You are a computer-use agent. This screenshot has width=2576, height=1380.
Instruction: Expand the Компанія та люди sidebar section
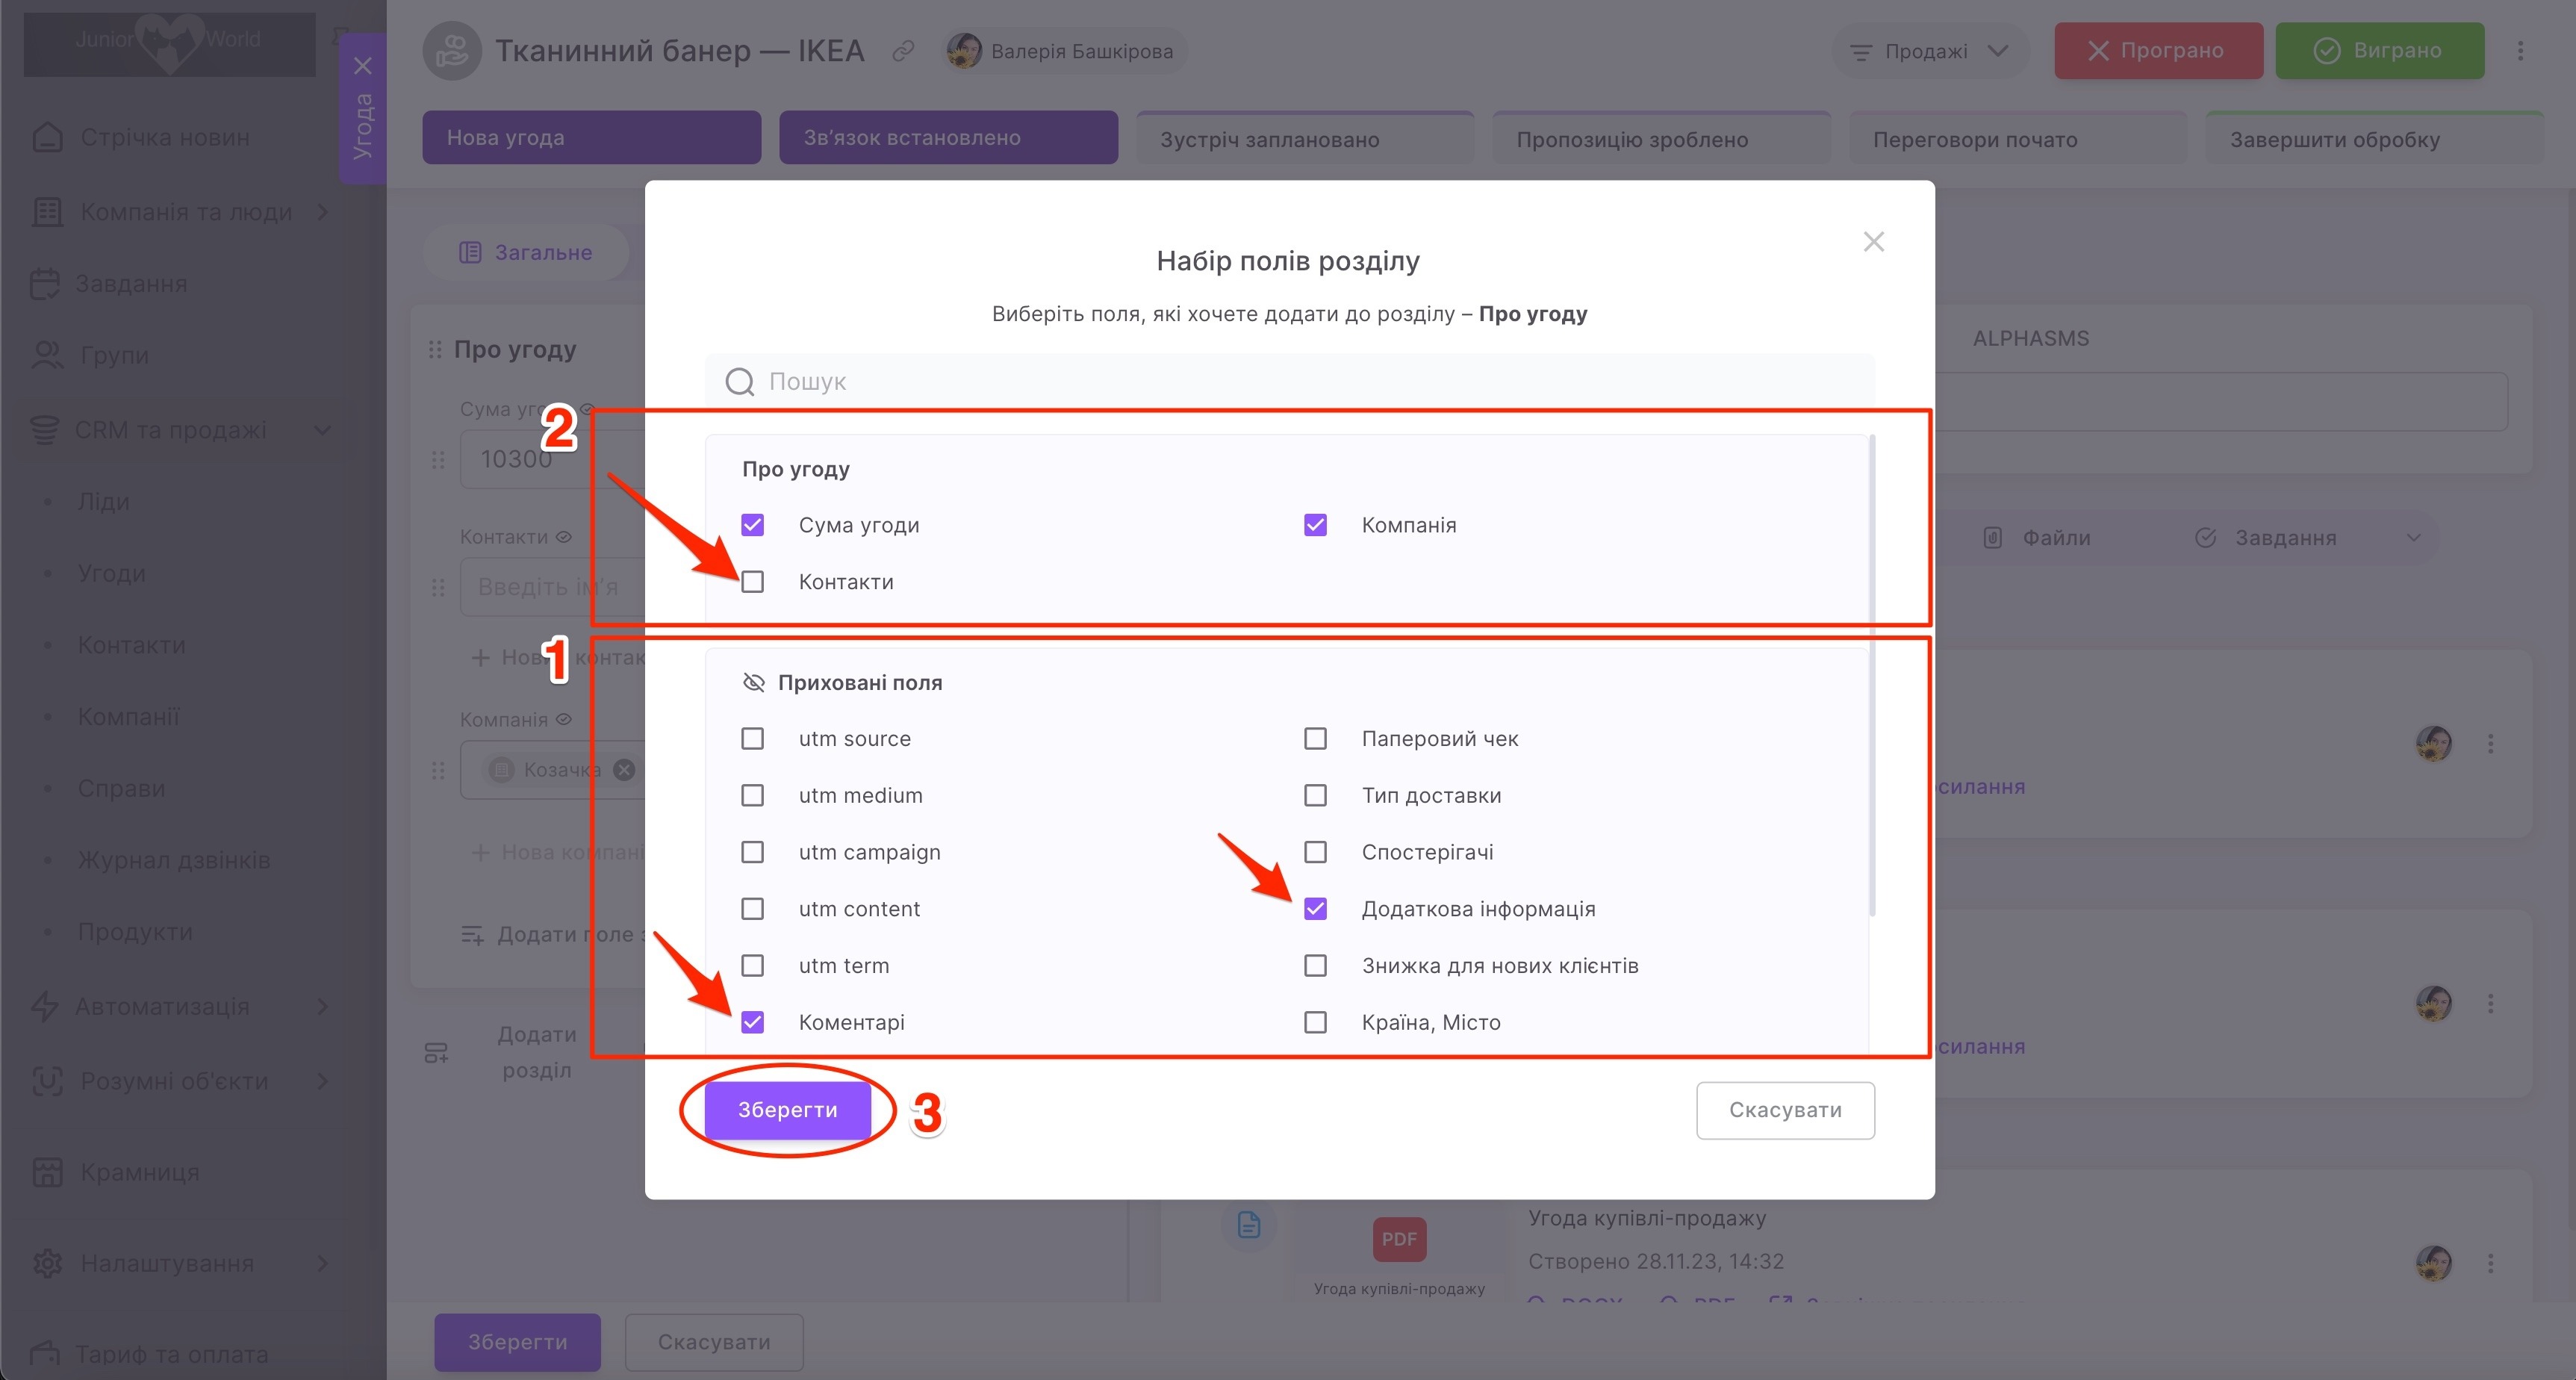[x=323, y=212]
